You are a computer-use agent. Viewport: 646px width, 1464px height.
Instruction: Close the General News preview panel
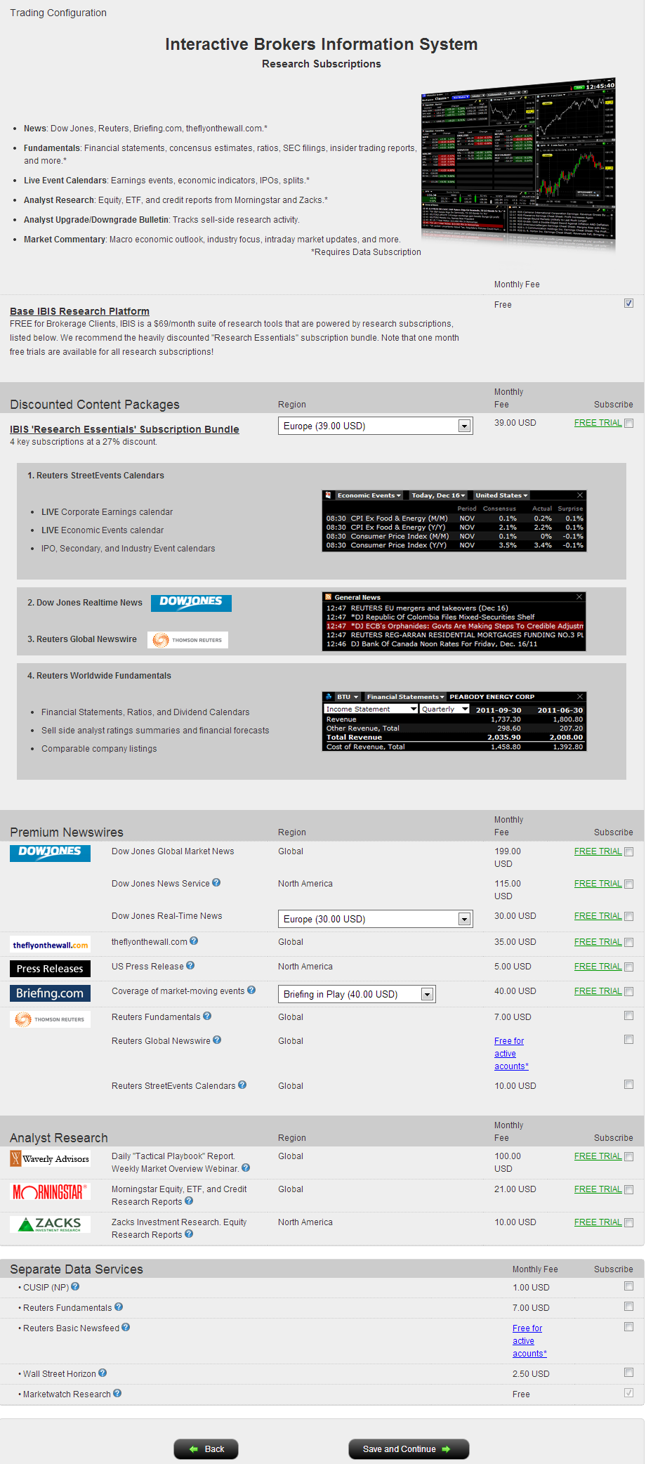[x=579, y=597]
